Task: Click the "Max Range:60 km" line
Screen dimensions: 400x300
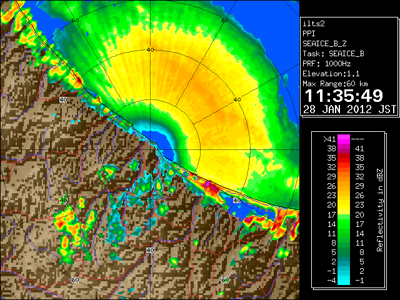Action: tap(336, 84)
